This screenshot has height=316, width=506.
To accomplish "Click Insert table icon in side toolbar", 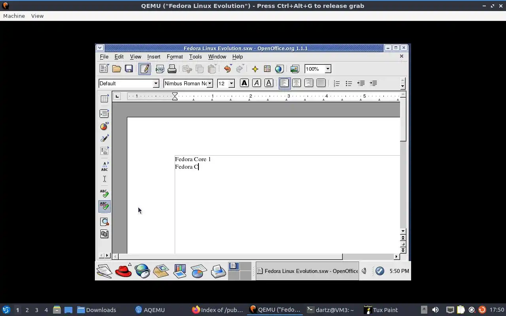I will (x=104, y=99).
